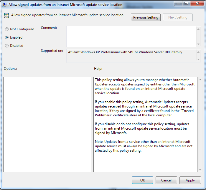
Task: Apply the policy changes
Action: tap(190, 180)
